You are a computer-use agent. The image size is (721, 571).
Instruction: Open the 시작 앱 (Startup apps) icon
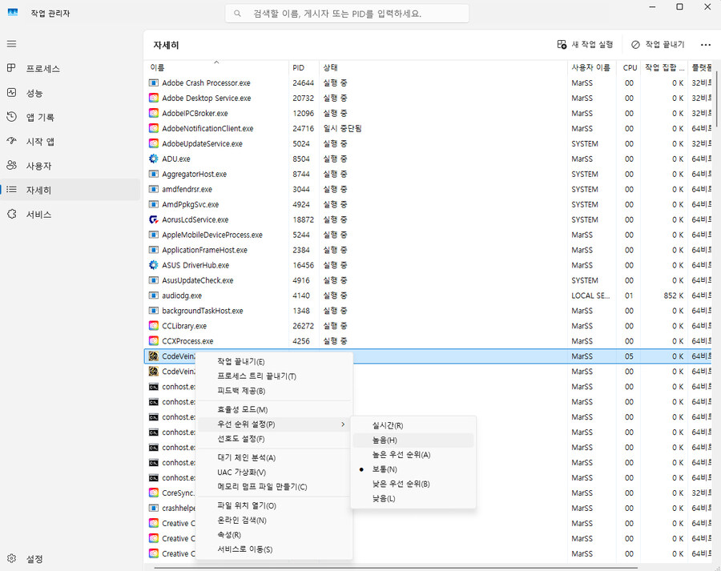click(x=11, y=141)
